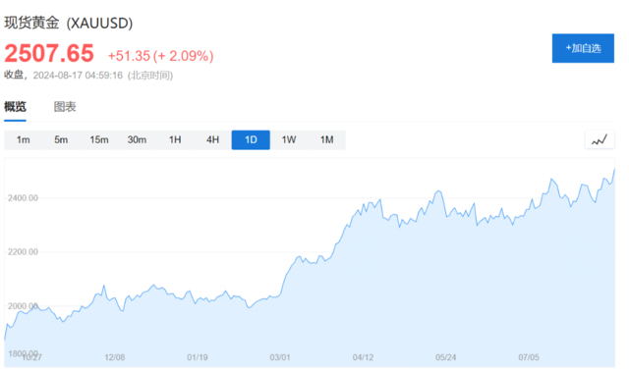Click the 05/24 date marker on chart
This screenshot has height=372, width=629.
445,357
